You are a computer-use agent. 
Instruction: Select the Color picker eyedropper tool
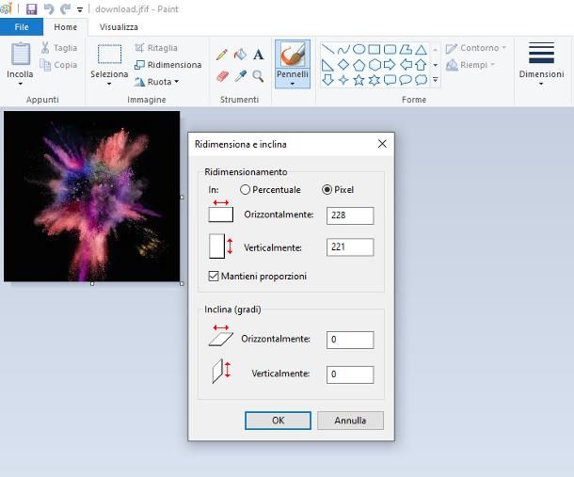pos(240,76)
